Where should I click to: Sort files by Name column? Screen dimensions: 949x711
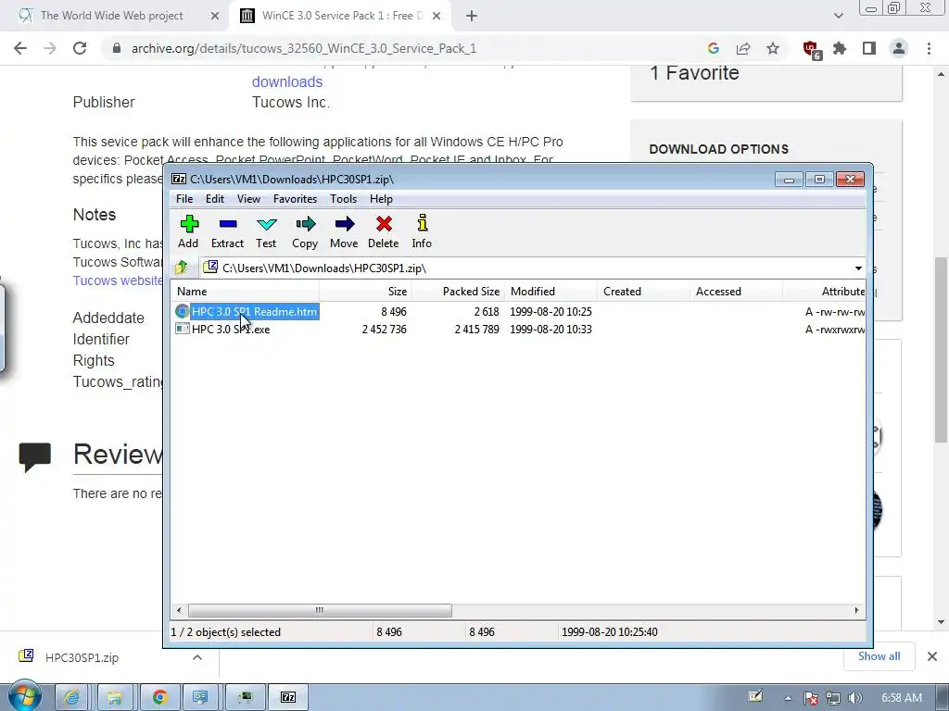click(x=245, y=292)
